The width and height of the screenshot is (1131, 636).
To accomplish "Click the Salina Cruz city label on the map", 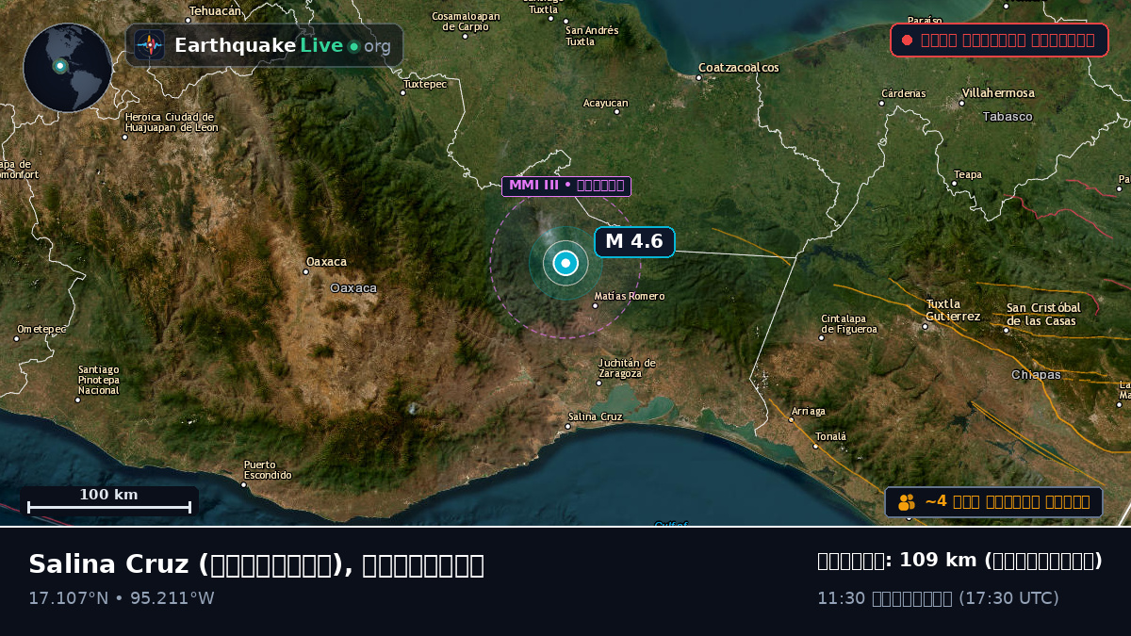I will click(x=595, y=416).
